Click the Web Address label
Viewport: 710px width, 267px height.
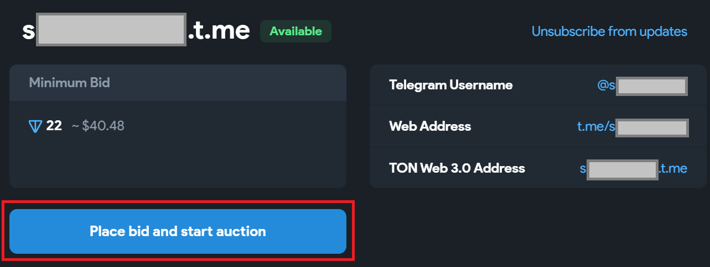click(x=430, y=126)
